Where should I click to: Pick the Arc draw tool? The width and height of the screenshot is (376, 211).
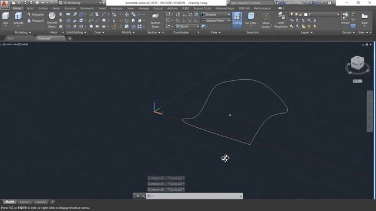[x=104, y=14]
